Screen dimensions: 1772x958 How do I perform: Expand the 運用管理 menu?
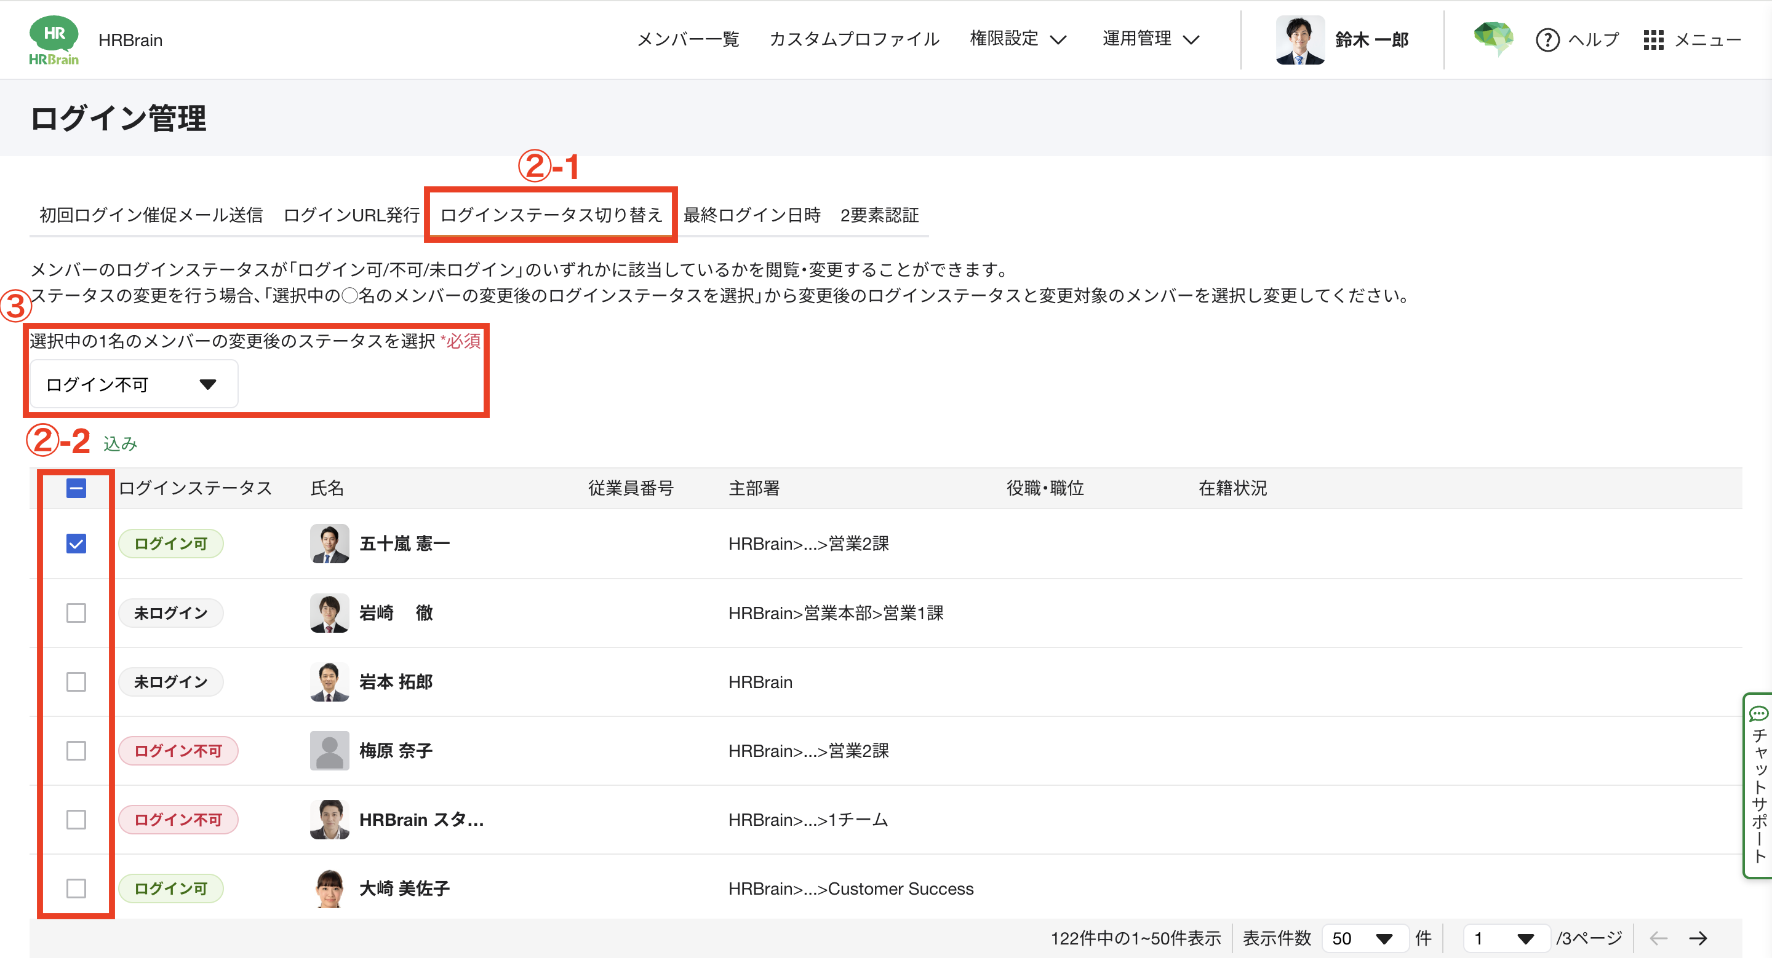click(1151, 39)
